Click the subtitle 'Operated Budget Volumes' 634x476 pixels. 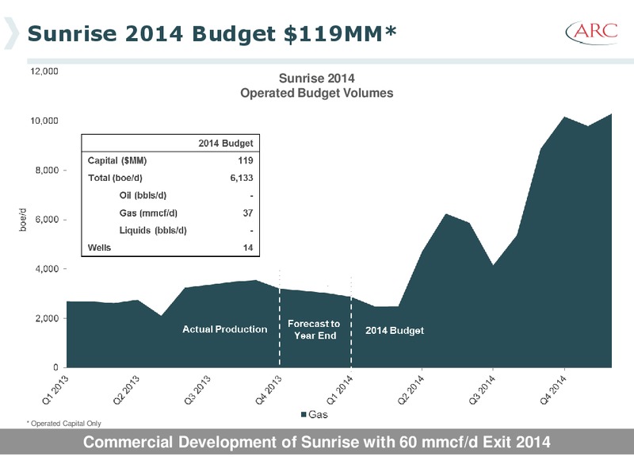click(x=316, y=93)
